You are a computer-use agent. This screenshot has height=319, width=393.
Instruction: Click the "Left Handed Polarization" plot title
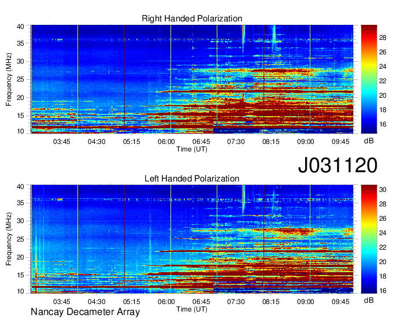(x=192, y=179)
